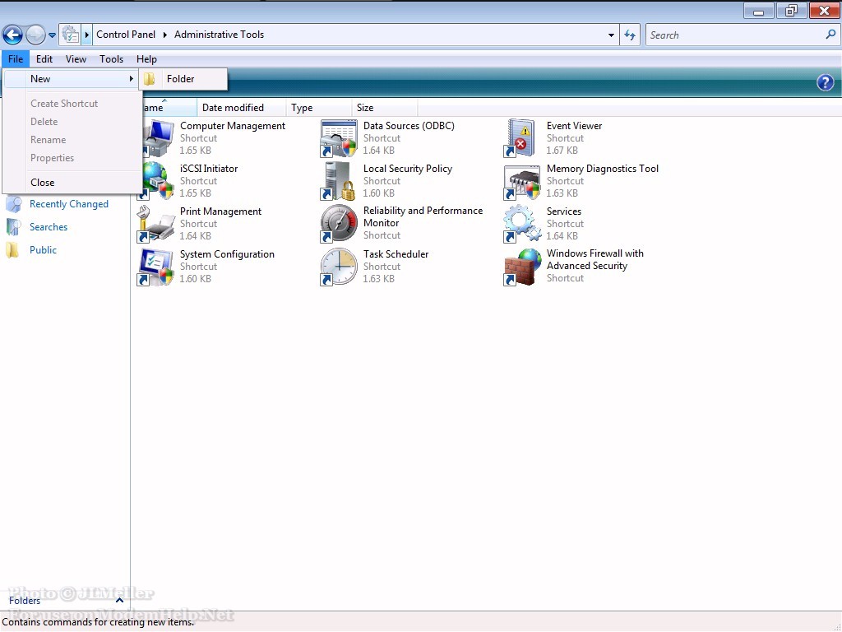Select the Task Scheduler name text
This screenshot has width=842, height=632.
point(396,254)
